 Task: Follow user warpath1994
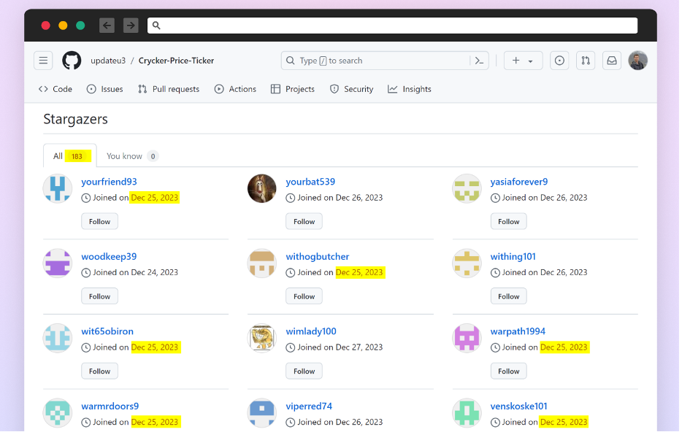[x=508, y=371]
